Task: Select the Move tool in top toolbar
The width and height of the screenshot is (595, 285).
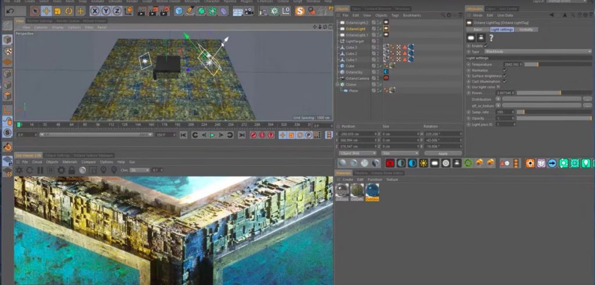Action: click(x=46, y=10)
